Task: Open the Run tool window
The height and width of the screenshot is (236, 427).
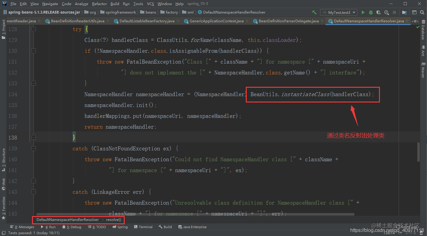Action: [x=48, y=227]
